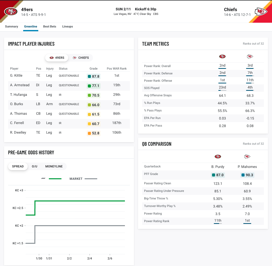Image resolution: width=272 pixels, height=266 pixels.
Task: Switch odds history to MONEYLINE
Action: pos(54,166)
